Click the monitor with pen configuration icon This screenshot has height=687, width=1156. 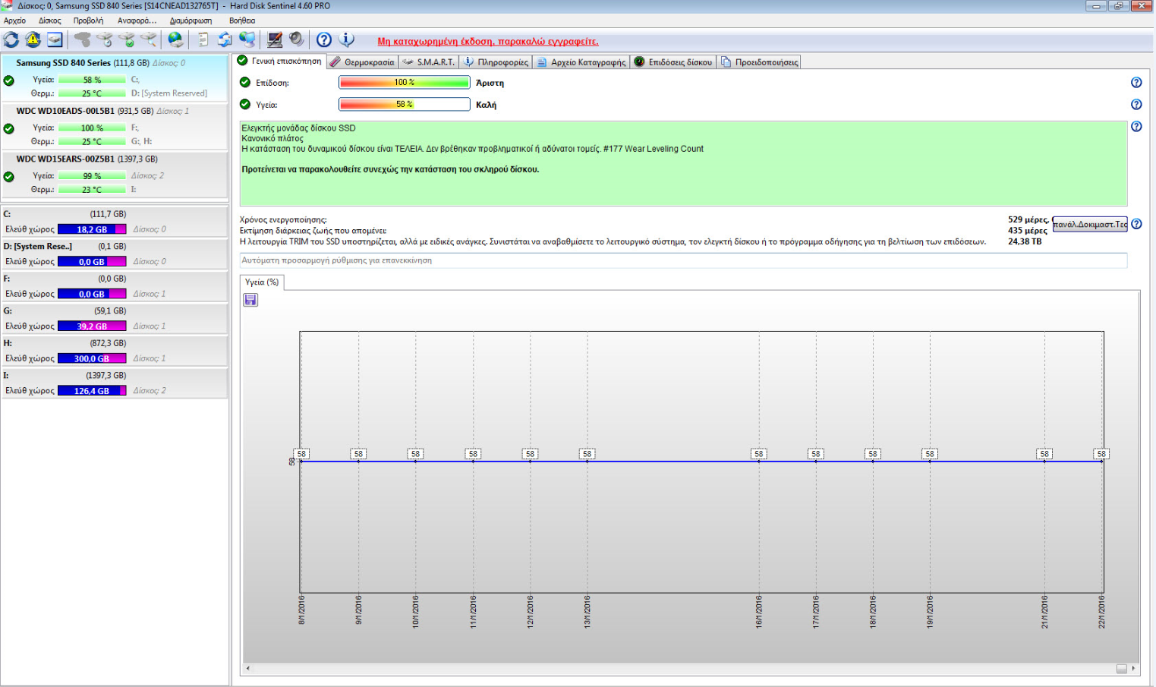(275, 39)
